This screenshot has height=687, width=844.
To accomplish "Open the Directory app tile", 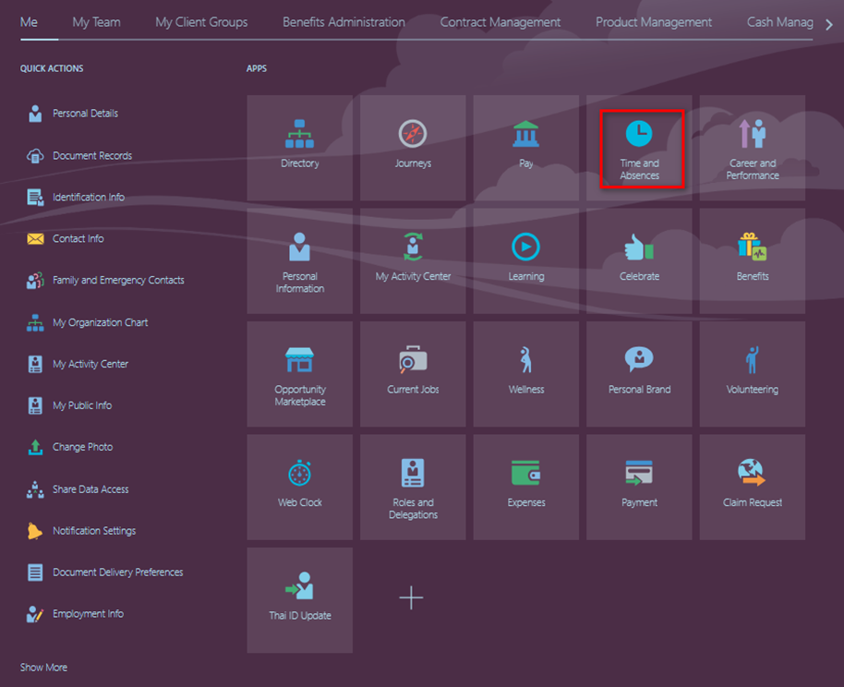I will [299, 148].
